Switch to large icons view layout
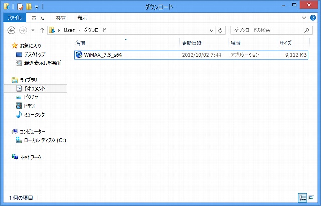 pos(311,198)
